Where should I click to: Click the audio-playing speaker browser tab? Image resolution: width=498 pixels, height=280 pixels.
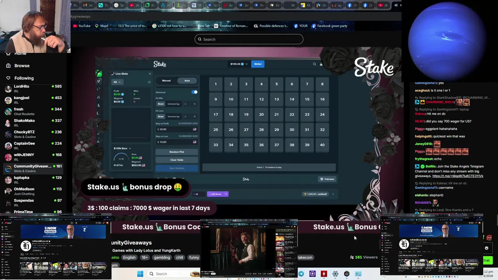click(396, 5)
